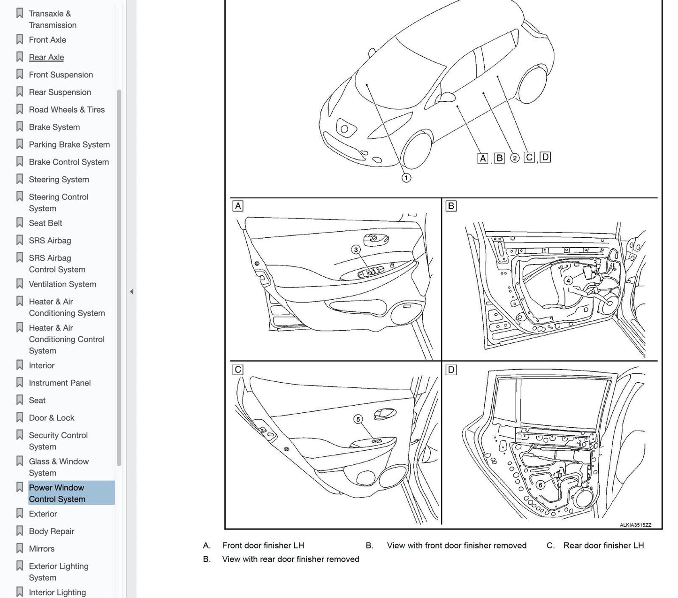This screenshot has width=678, height=598.
Task: Click callout number 1 on the car diagram
Action: coord(406,178)
